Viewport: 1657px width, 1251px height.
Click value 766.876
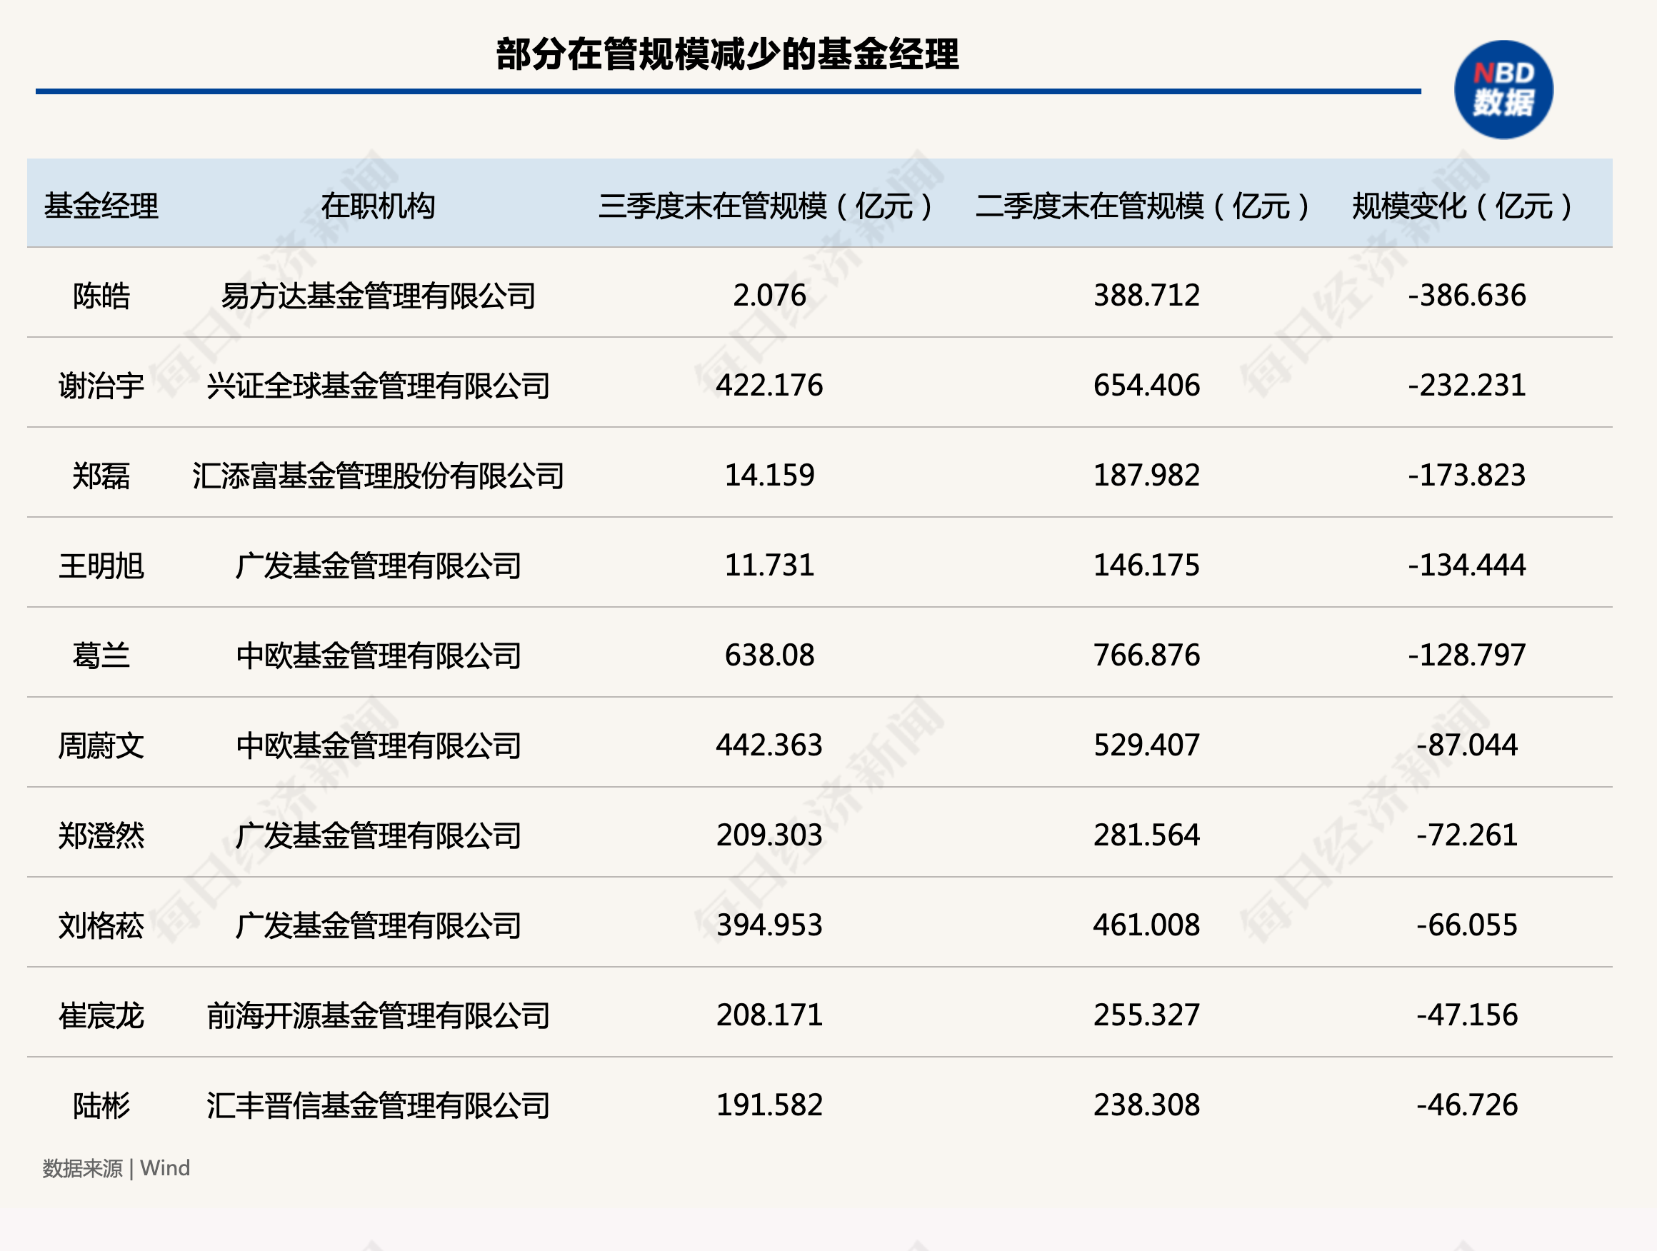click(1146, 655)
